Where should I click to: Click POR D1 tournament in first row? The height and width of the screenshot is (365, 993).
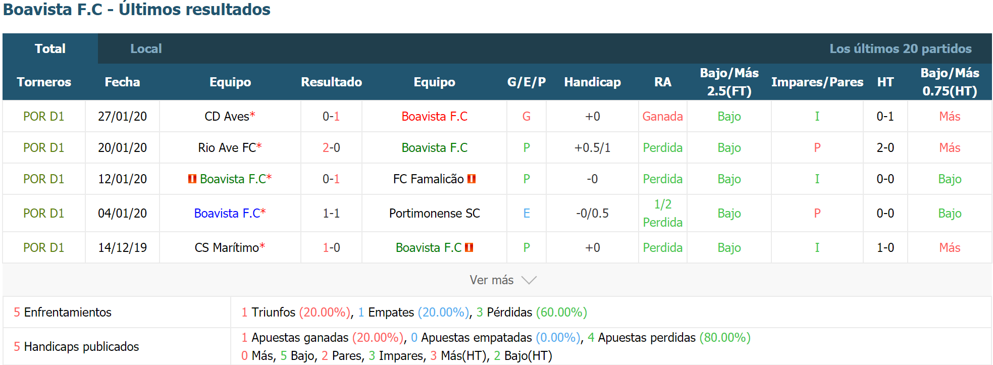coord(44,117)
